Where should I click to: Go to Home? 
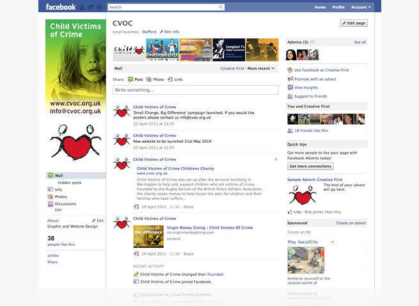tap(320, 7)
